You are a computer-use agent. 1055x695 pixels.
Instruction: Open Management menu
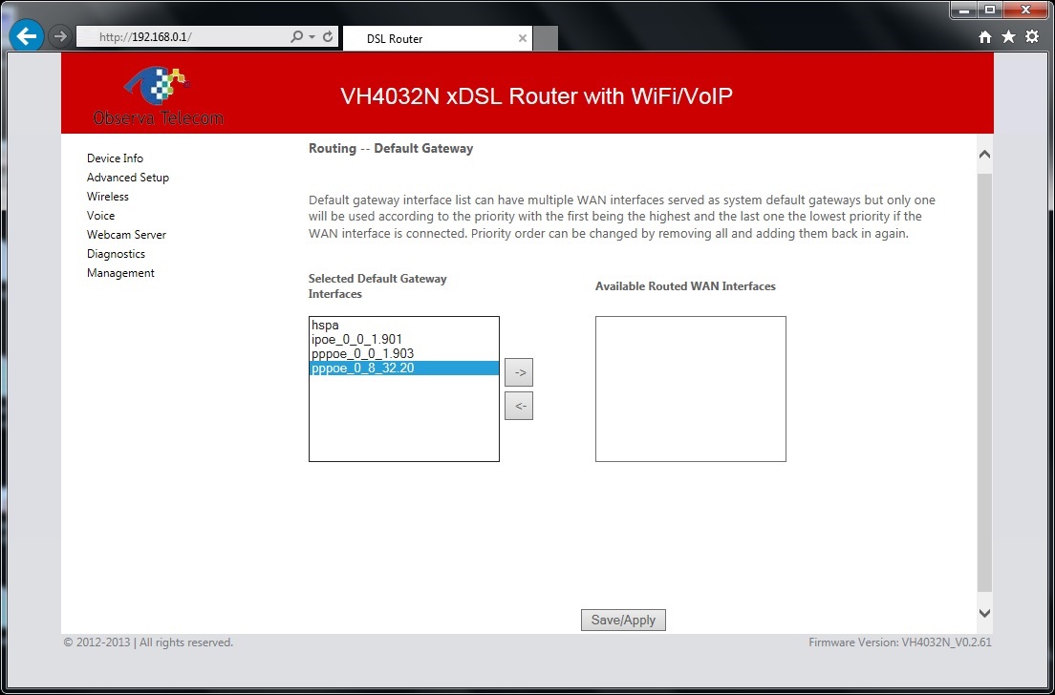pos(120,273)
